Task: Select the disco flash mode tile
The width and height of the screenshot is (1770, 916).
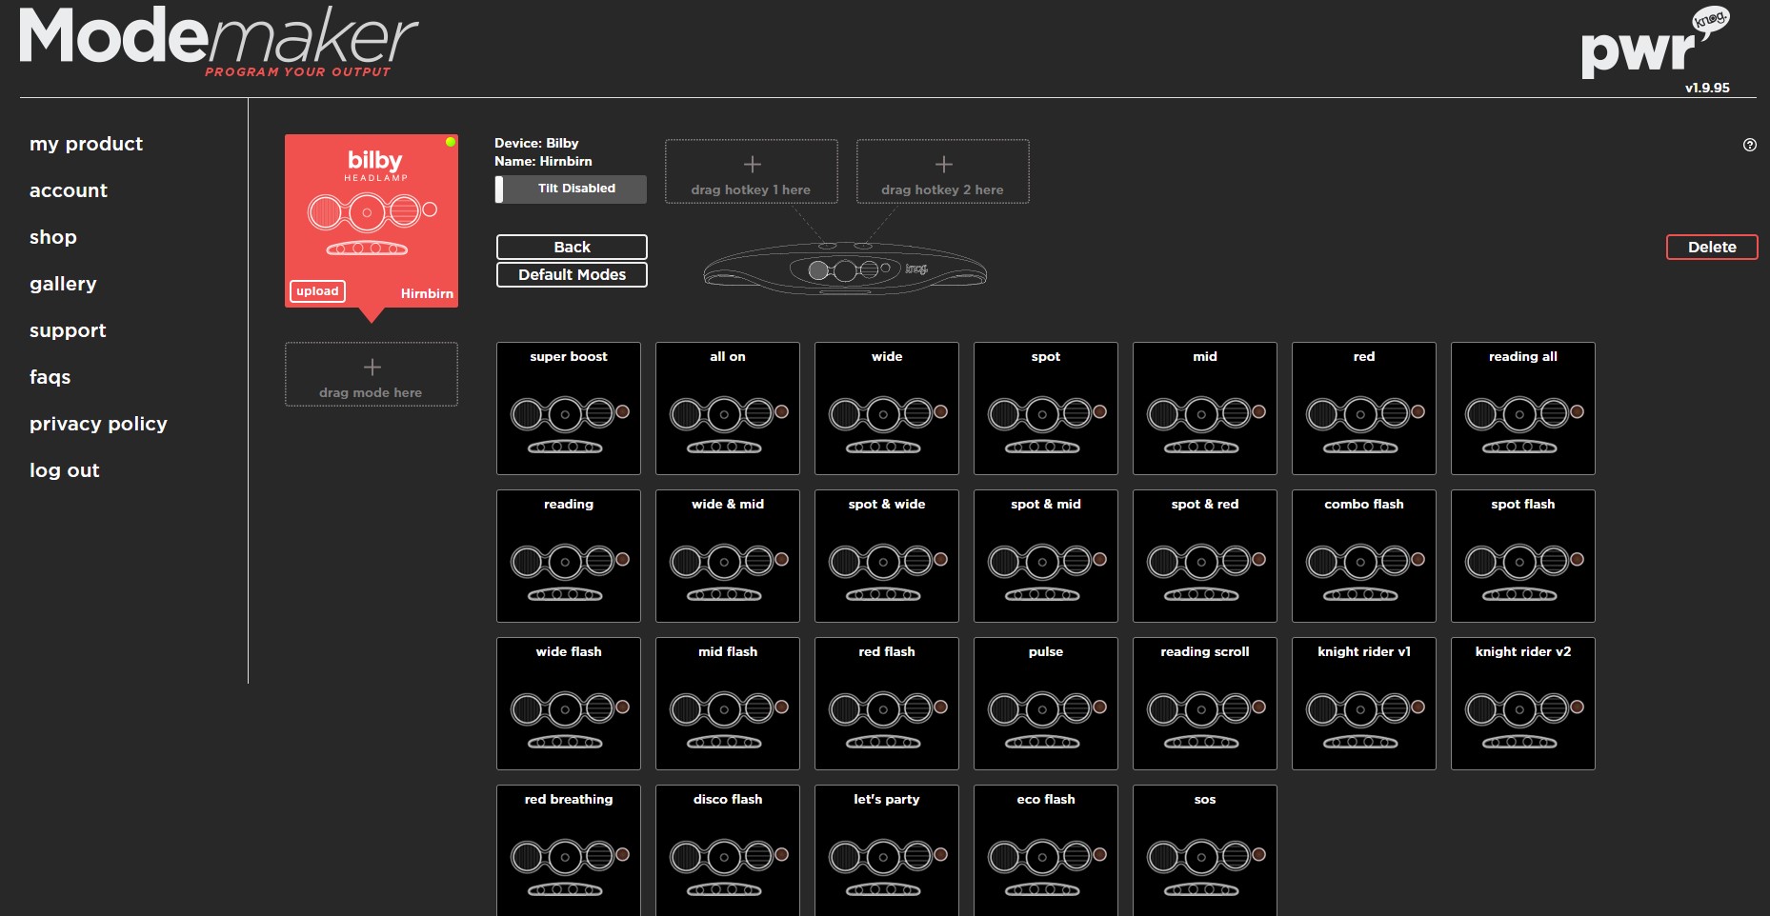Action: point(728,850)
